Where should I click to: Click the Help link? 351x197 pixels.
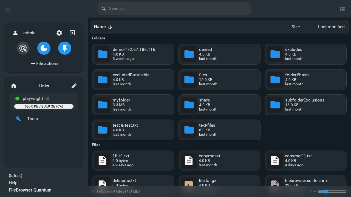click(x=13, y=183)
